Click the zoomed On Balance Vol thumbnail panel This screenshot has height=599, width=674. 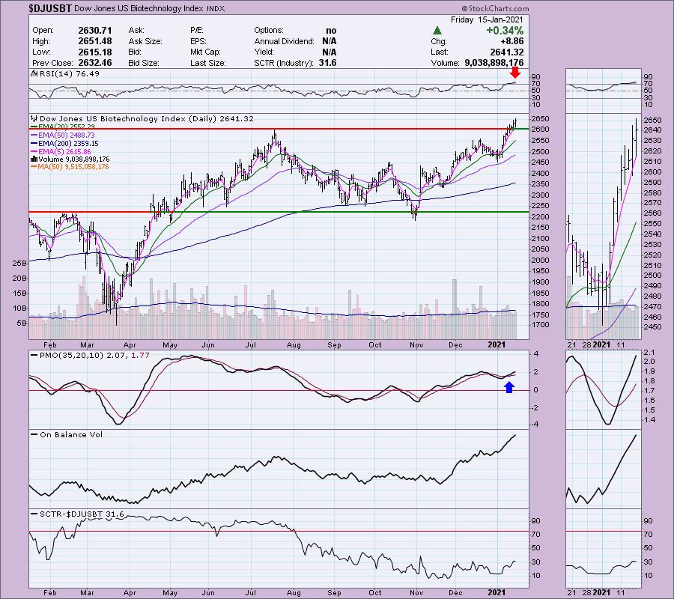tap(604, 469)
